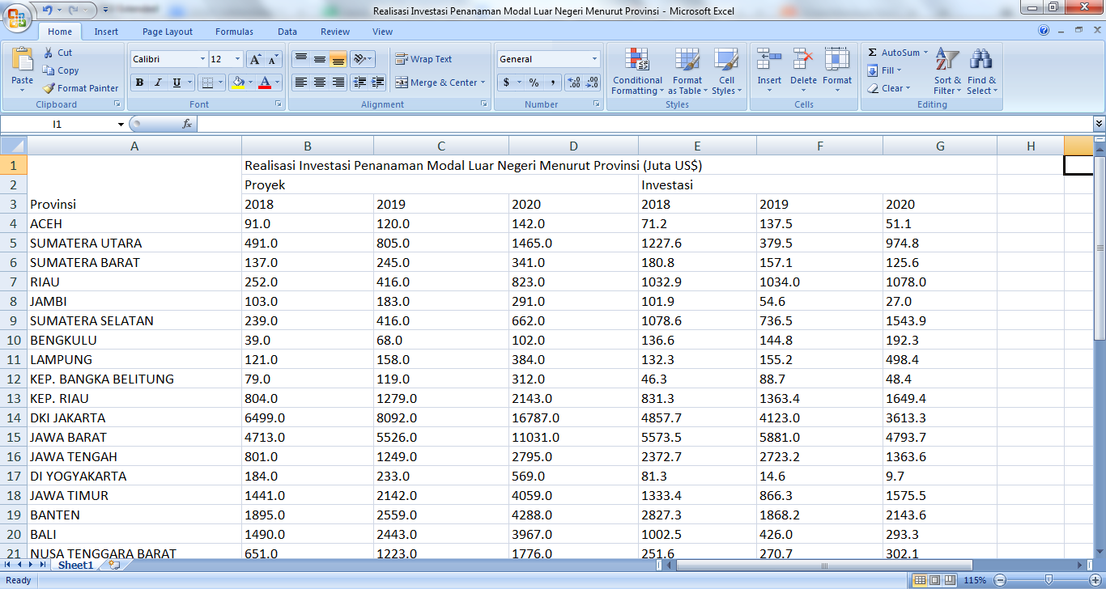The height and width of the screenshot is (589, 1106).
Task: Open the General number format dropdown
Action: click(x=594, y=59)
